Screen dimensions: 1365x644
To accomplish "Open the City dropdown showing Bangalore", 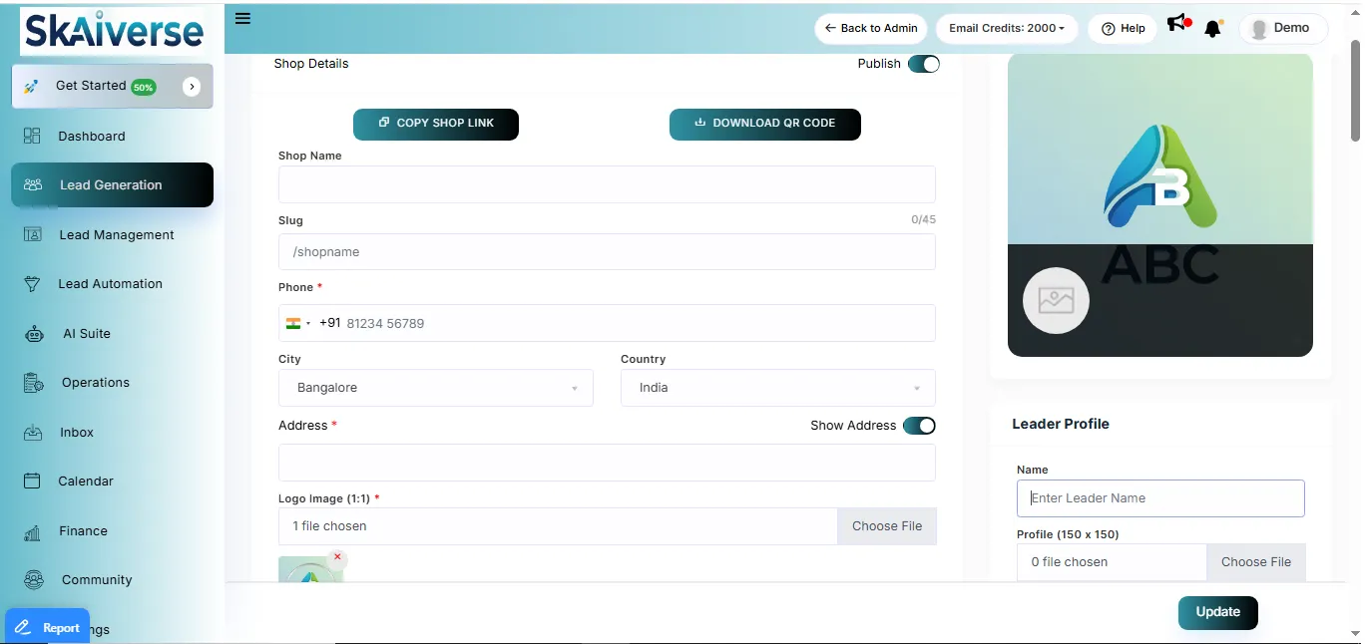I will (x=435, y=388).
